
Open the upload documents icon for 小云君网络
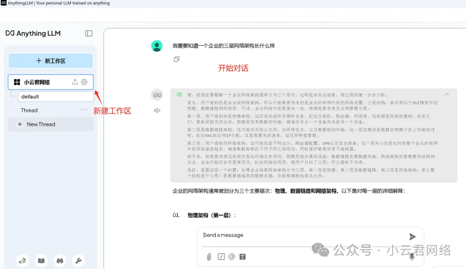(75, 82)
